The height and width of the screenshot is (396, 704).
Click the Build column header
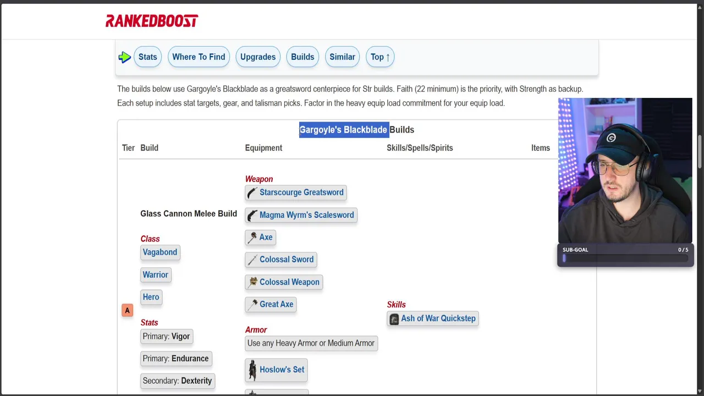pos(149,148)
